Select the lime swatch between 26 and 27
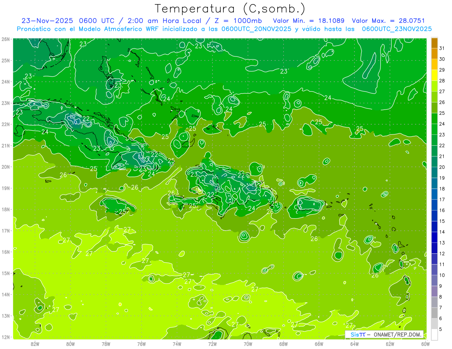452x349 pixels. pyautogui.click(x=434, y=97)
